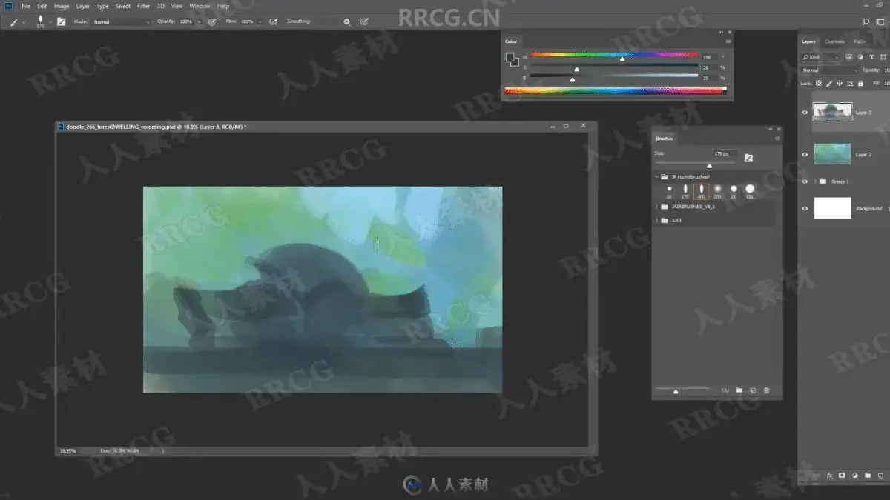
Task: Open the Brush tool preset picker
Action: click(16, 21)
